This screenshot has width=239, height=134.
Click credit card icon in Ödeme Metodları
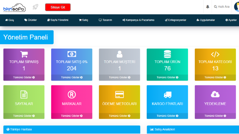pos(119,95)
